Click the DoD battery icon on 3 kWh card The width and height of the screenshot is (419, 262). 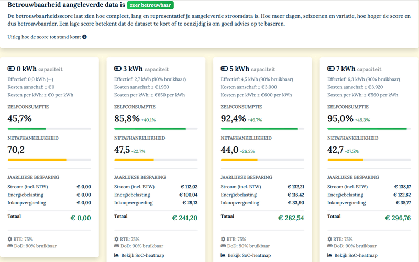pos(116,246)
